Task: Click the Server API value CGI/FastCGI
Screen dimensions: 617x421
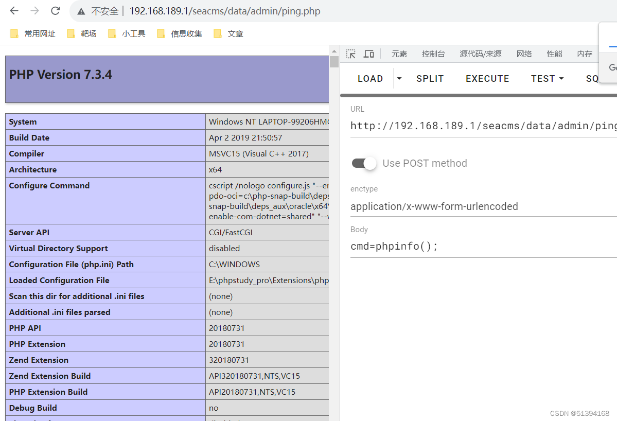Action: 231,233
